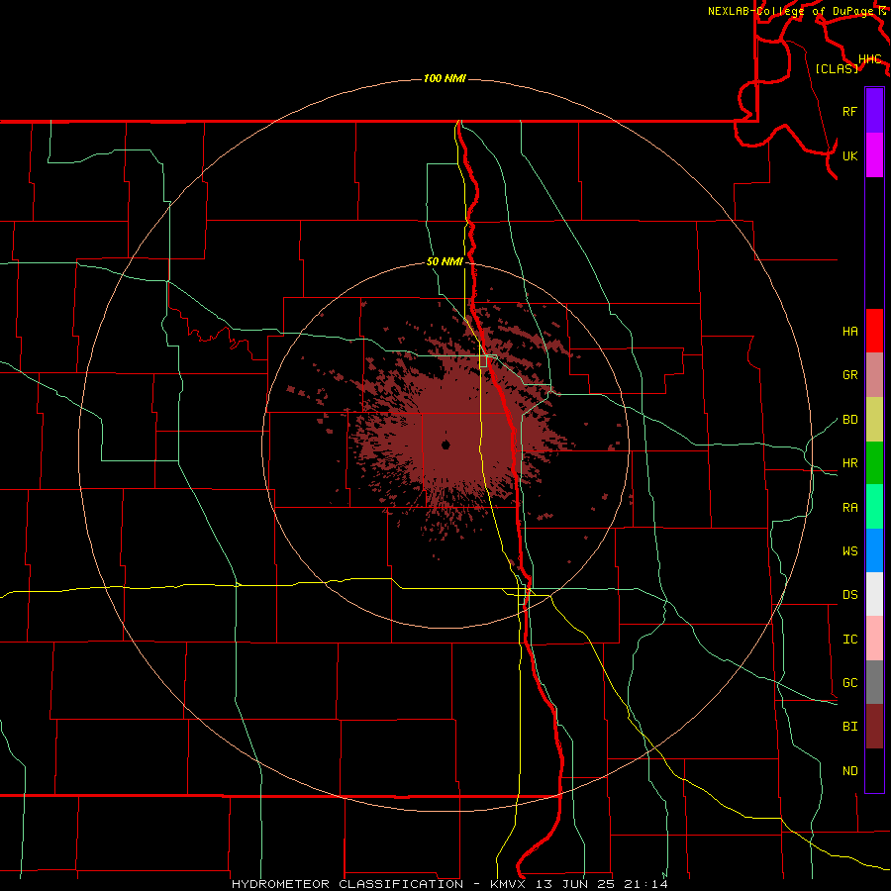Click the BI legend label

pyautogui.click(x=849, y=727)
